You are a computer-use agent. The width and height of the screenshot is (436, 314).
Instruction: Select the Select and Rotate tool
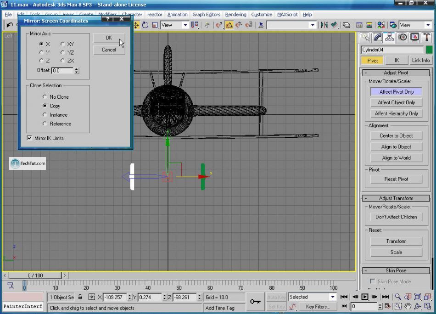click(x=145, y=25)
